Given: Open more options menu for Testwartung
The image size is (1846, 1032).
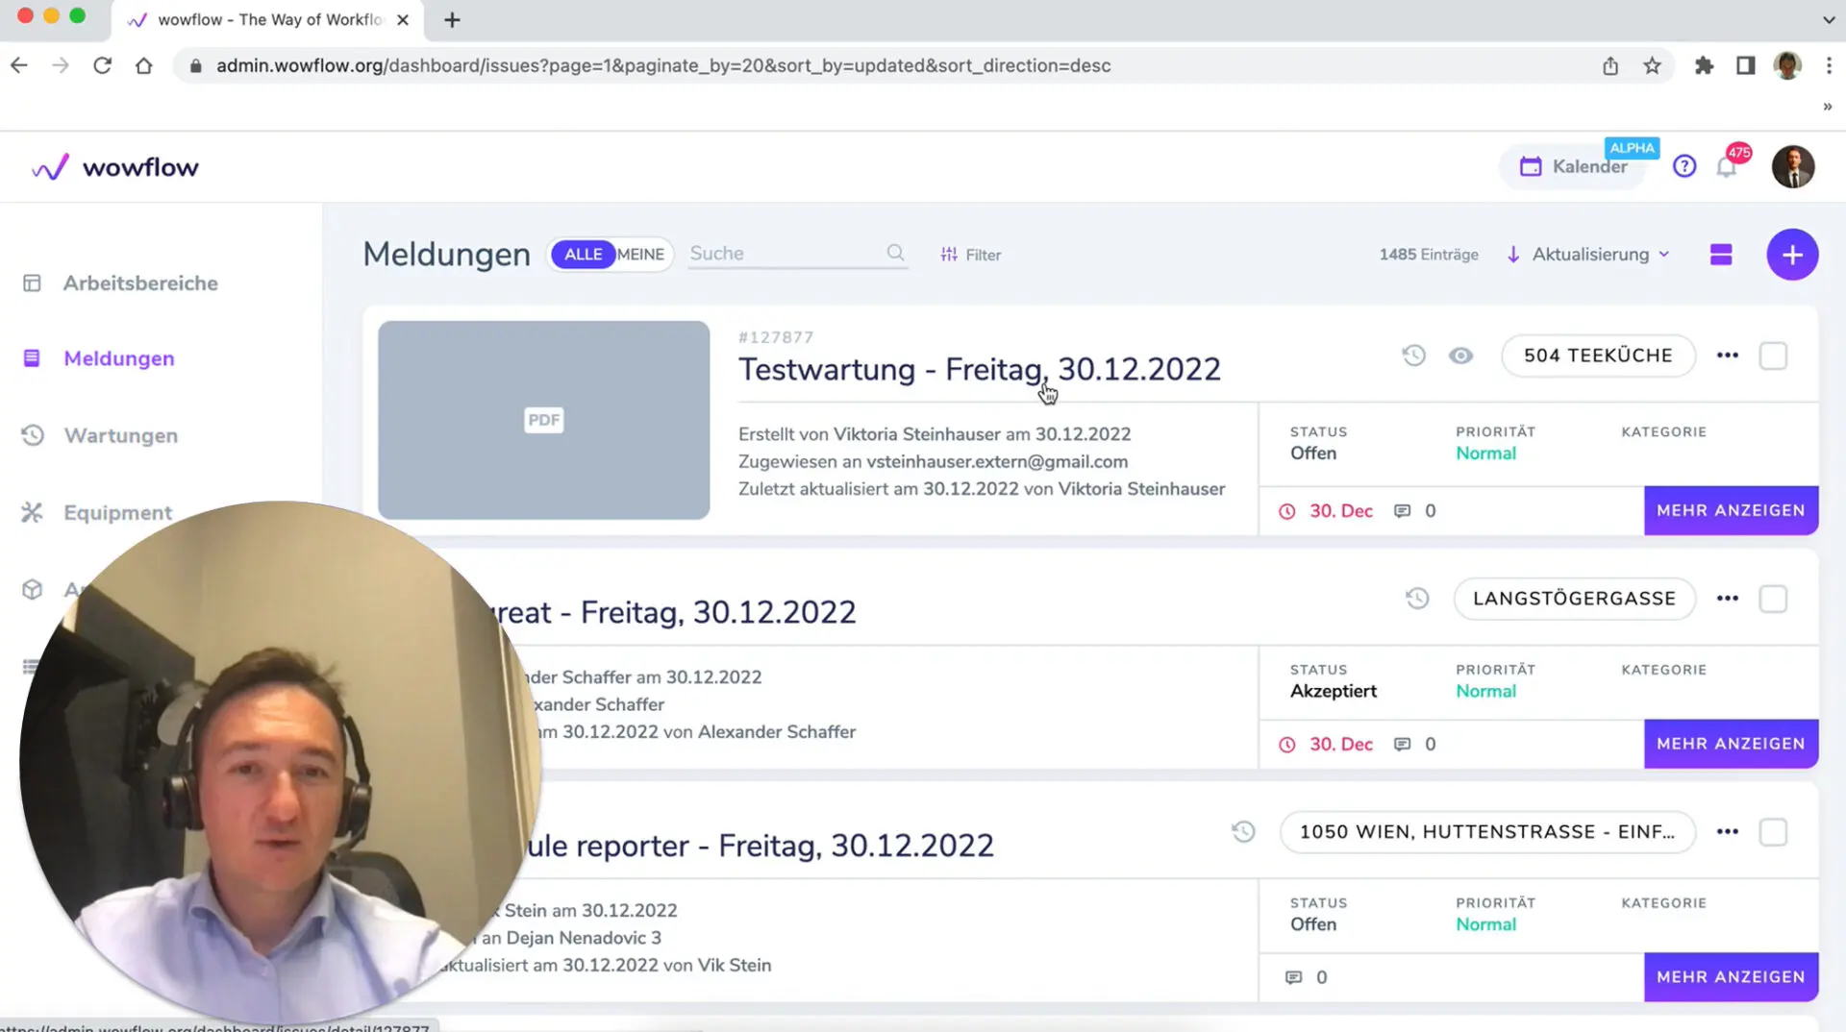Looking at the screenshot, I should (1728, 356).
